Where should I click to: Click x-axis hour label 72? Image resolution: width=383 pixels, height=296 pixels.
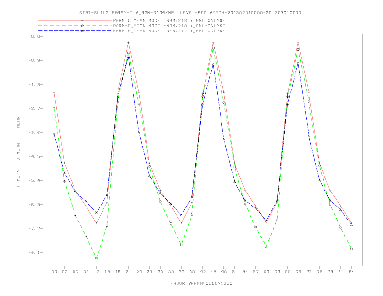[309, 272]
